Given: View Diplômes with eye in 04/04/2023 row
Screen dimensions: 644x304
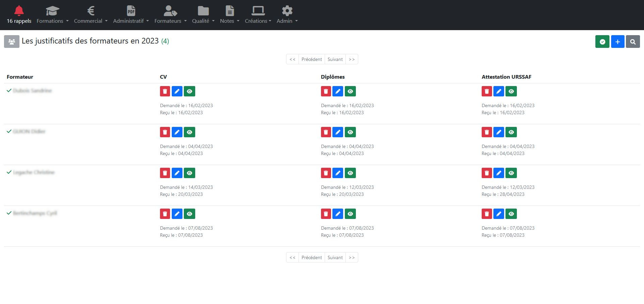Looking at the screenshot, I should pyautogui.click(x=351, y=132).
